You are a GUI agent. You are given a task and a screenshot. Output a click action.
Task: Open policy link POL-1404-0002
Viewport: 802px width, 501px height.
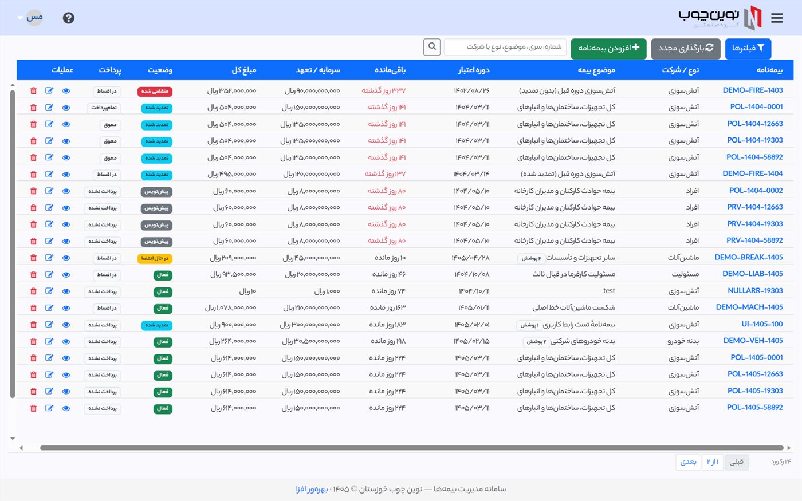(x=756, y=191)
